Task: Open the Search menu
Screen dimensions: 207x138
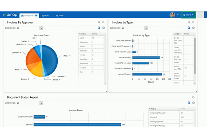Action: (x=188, y=15)
